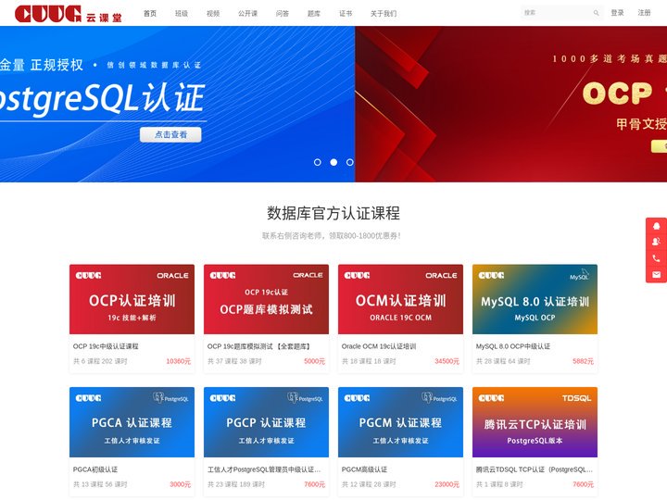Click Oracle OCM 19c认证培训 title
Image resolution: width=667 pixels, height=500 pixels.
(x=379, y=346)
